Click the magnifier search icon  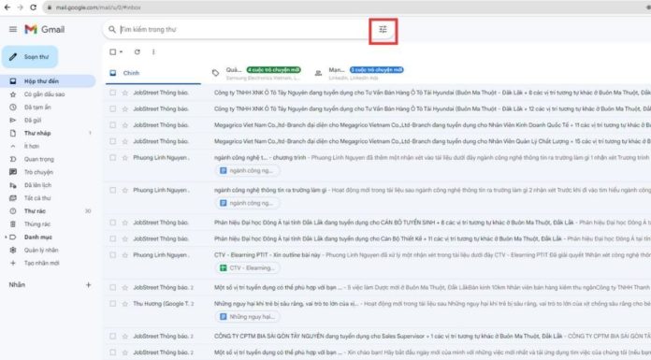112,30
